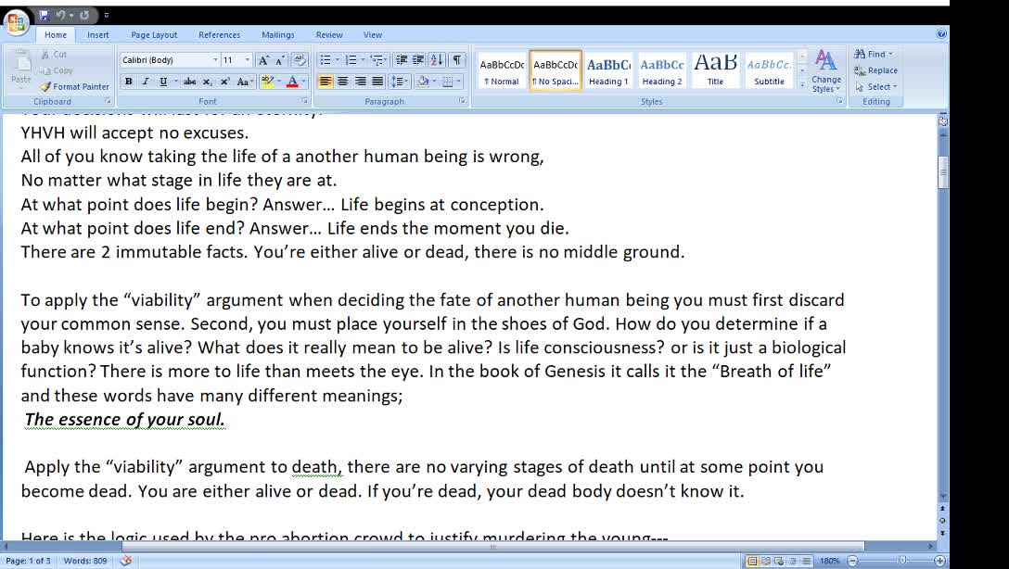The height and width of the screenshot is (569, 1009).
Task: Apply the Heading 2 style
Action: 661,70
